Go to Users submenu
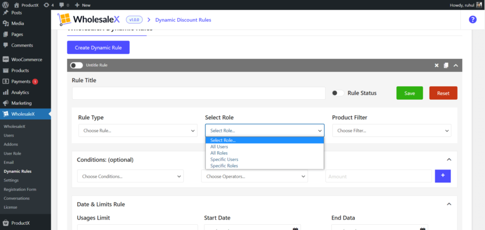The height and width of the screenshot is (230, 485). click(9, 136)
